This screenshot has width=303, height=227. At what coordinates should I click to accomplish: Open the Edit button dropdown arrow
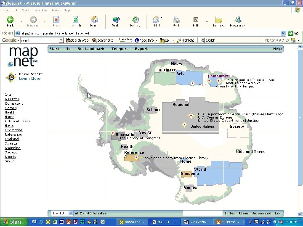pos(207,21)
